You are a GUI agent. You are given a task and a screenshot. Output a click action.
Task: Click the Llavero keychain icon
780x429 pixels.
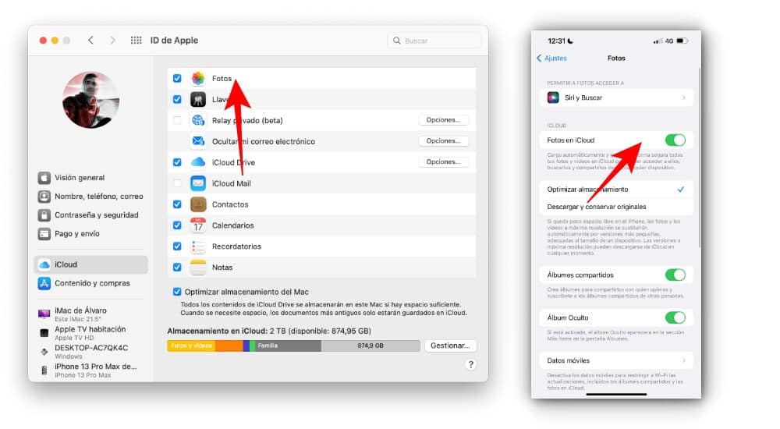(198, 100)
